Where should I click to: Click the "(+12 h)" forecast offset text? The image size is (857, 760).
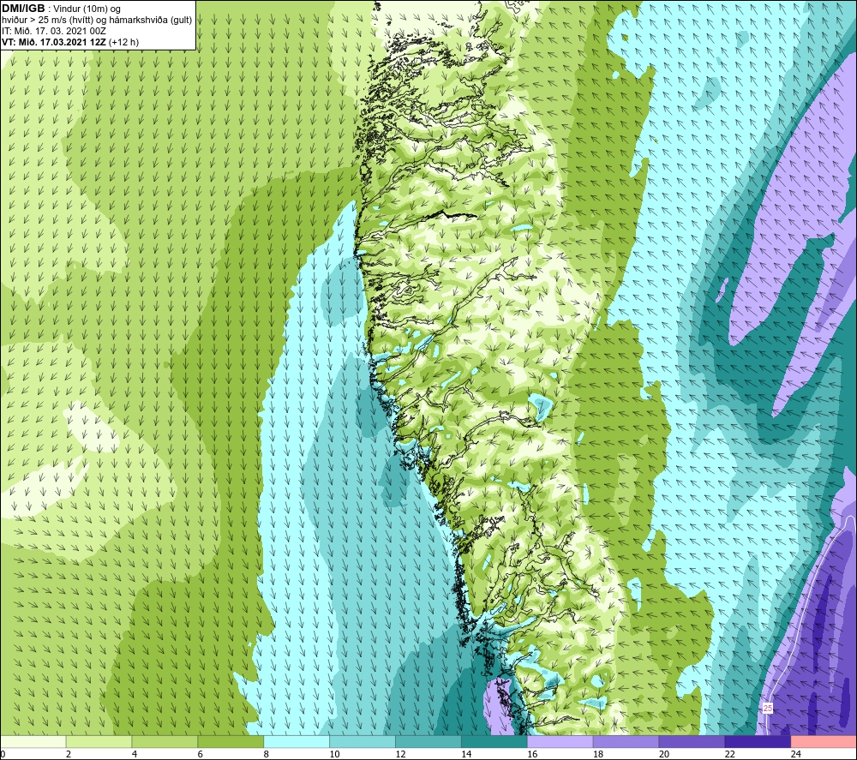[x=123, y=42]
